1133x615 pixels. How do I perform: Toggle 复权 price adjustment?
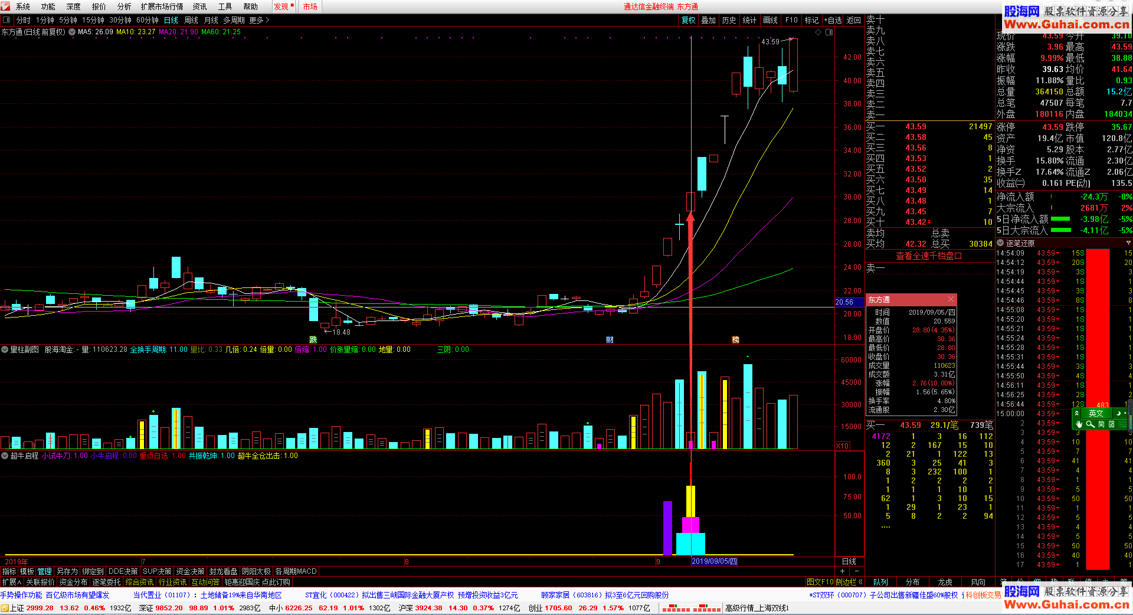coord(689,20)
